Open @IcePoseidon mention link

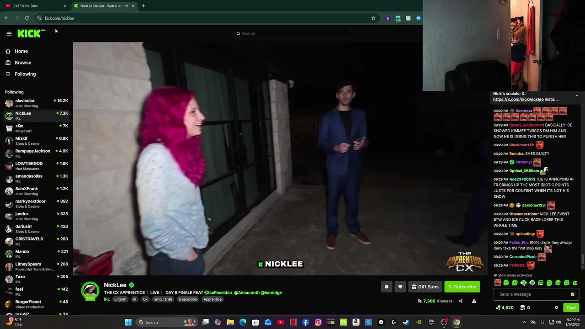tap(218, 292)
